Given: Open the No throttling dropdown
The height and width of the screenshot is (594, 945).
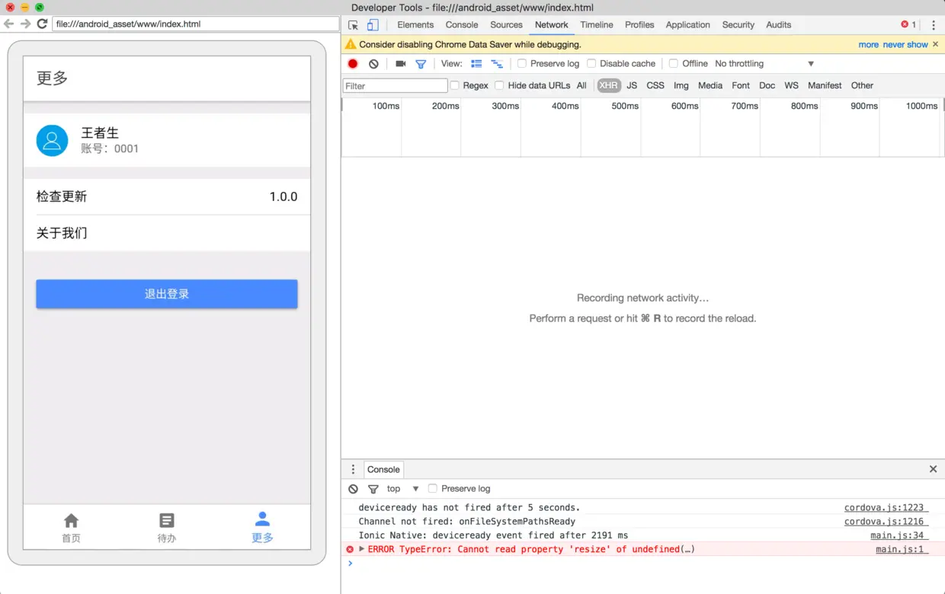Looking at the screenshot, I should click(x=764, y=64).
